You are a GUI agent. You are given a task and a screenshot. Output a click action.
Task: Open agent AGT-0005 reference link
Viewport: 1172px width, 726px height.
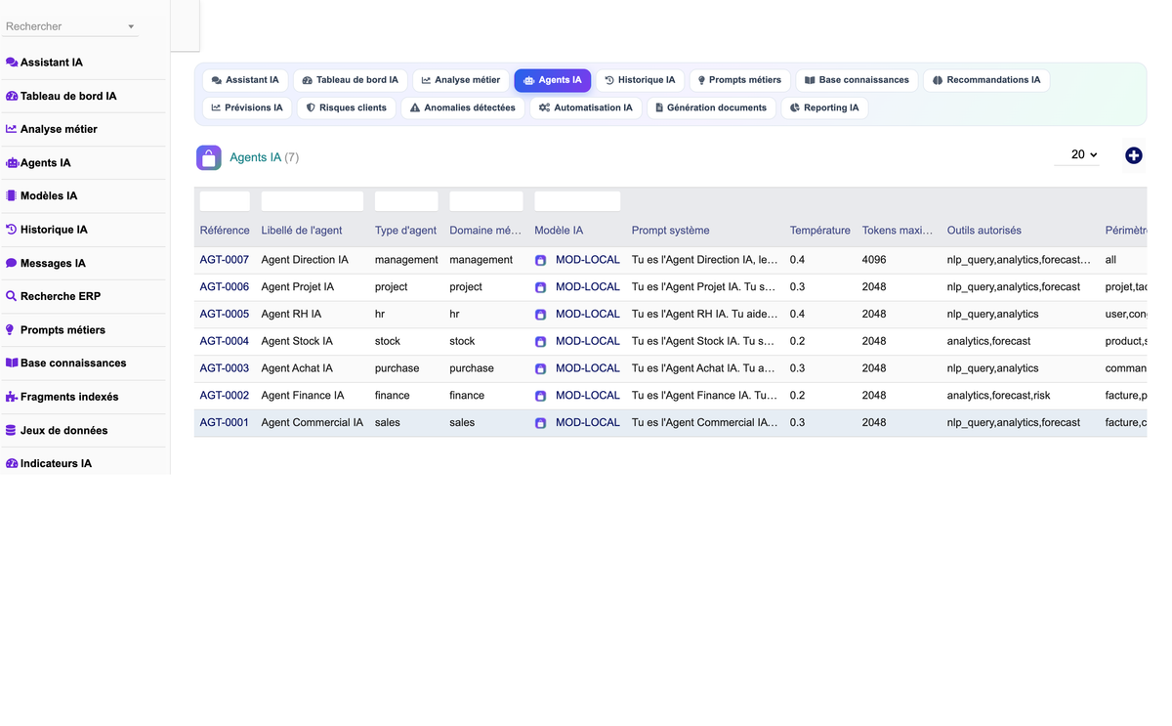225,315
